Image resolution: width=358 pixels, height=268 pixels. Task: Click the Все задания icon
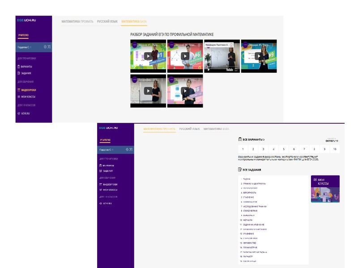tap(240, 170)
